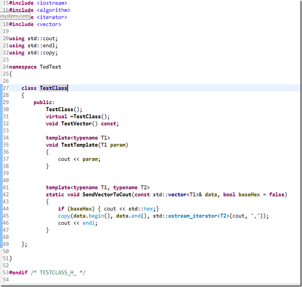The image size is (302, 287).
Task: Click 'template<typename T1, typename T2>' line
Action: (x=98, y=188)
